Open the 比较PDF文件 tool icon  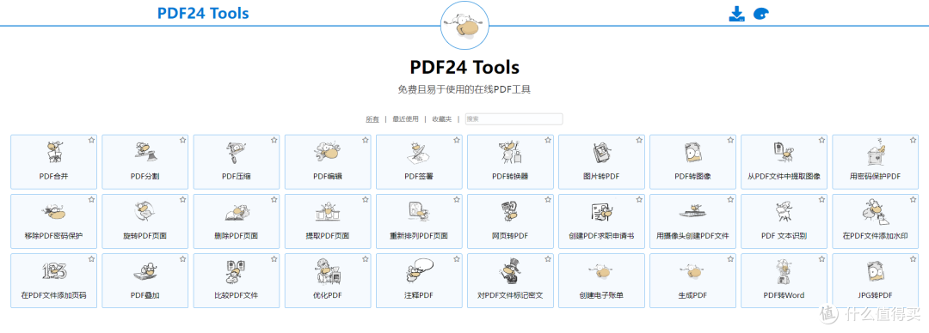click(237, 271)
